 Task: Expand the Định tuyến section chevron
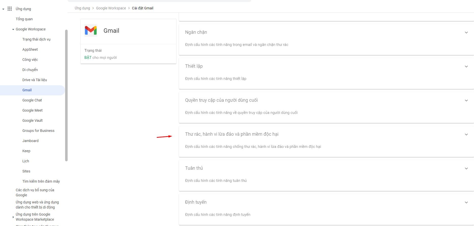point(466,202)
